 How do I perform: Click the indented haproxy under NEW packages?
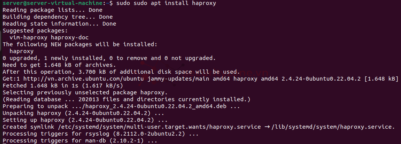click(x=21, y=51)
